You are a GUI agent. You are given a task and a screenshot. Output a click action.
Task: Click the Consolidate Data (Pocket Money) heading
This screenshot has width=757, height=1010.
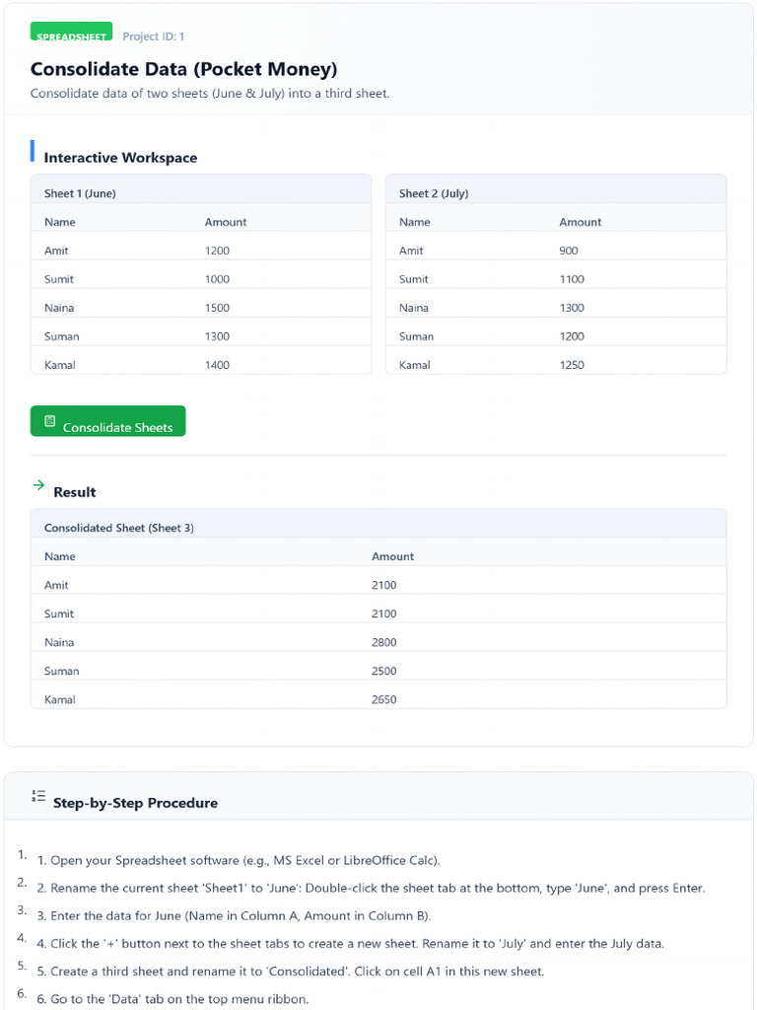pyautogui.click(x=183, y=69)
